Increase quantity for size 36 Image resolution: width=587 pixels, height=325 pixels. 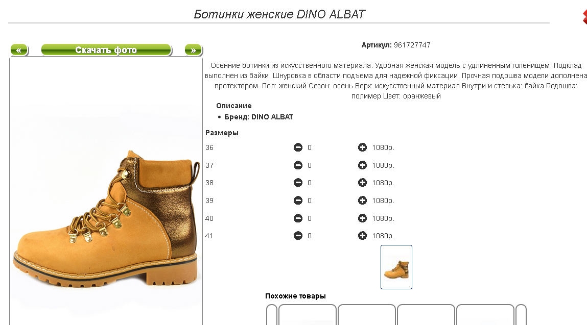(362, 147)
